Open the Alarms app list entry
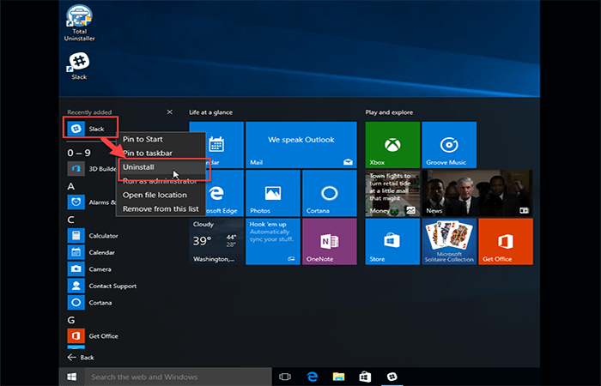This screenshot has width=601, height=386. [92, 202]
